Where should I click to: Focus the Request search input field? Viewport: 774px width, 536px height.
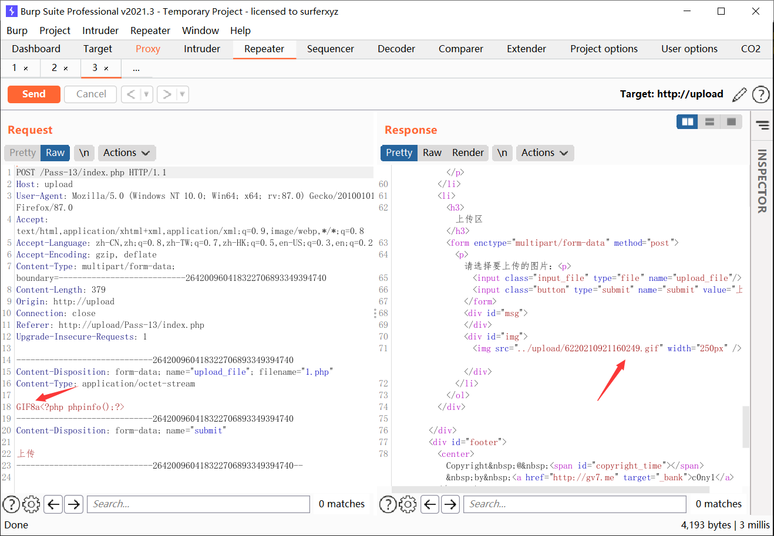[x=198, y=504]
